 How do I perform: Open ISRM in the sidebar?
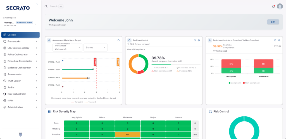[20, 100]
